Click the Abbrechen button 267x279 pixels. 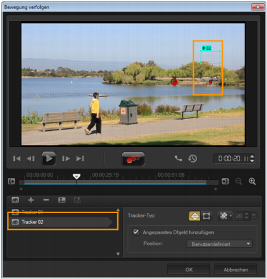(x=236, y=270)
